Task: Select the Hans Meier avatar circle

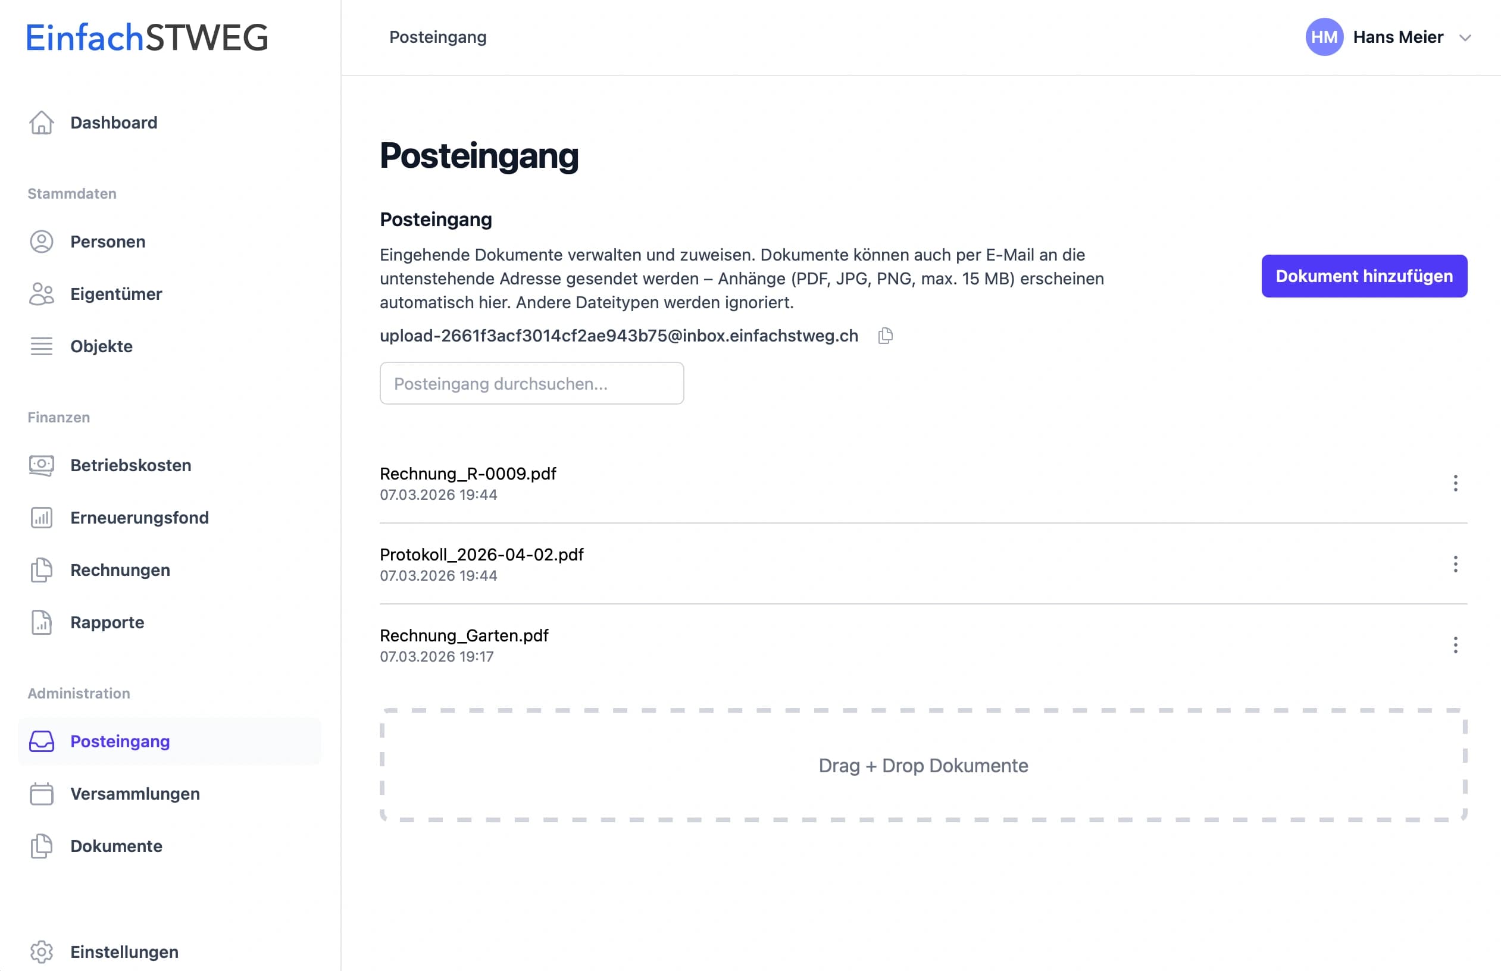Action: tap(1324, 38)
